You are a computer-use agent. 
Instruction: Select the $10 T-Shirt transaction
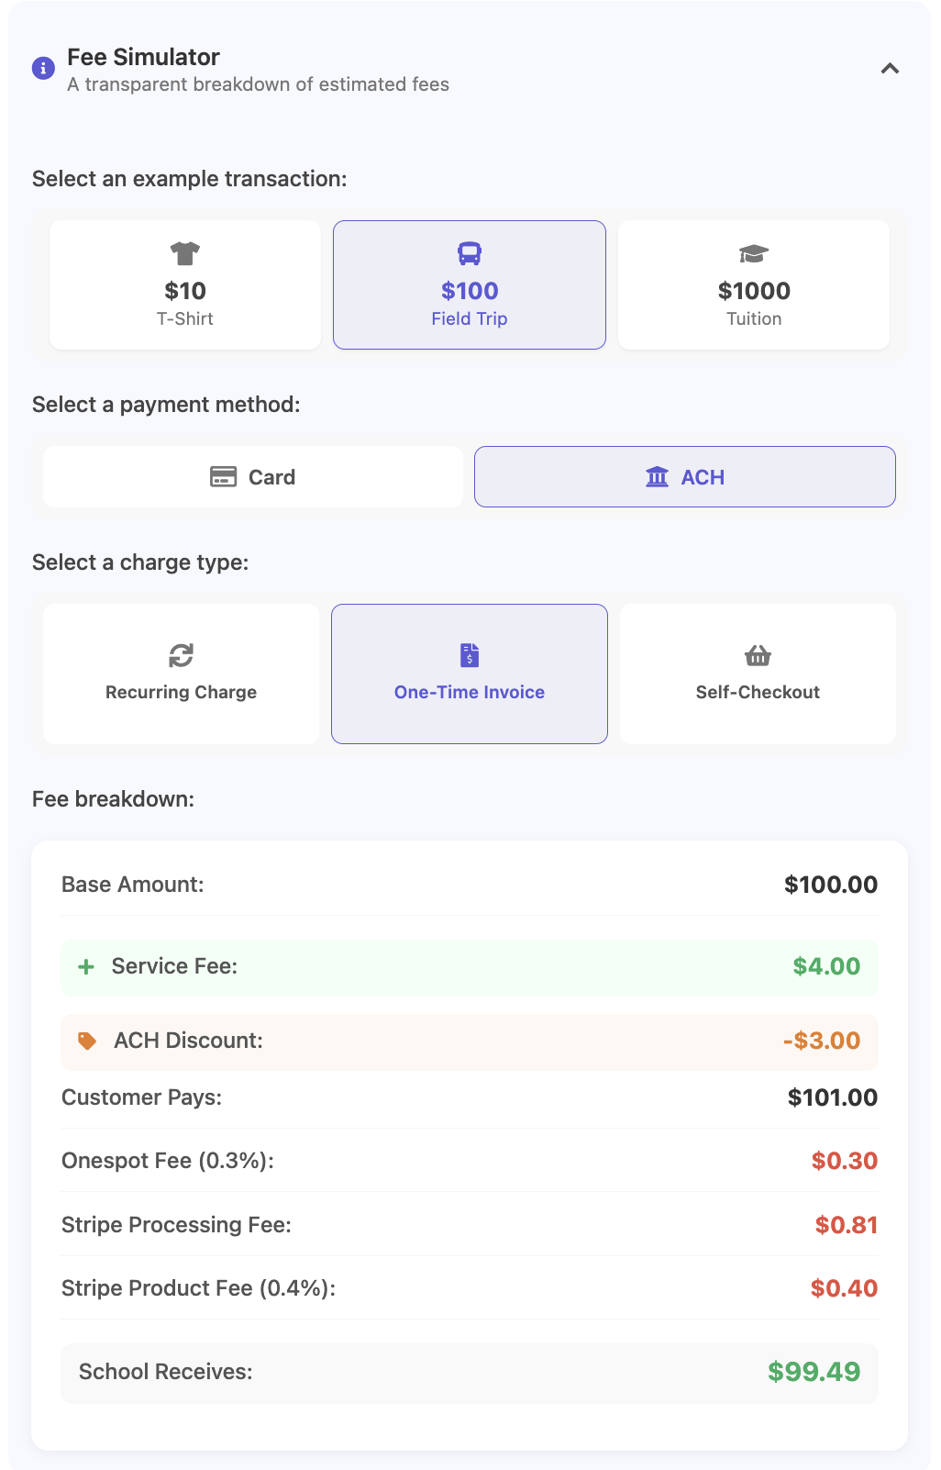185,284
